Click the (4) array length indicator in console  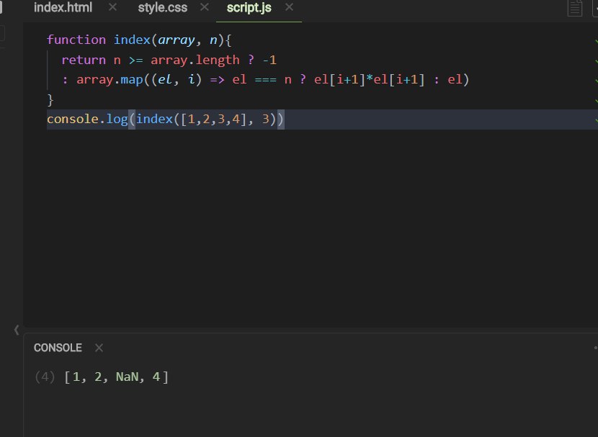[45, 377]
